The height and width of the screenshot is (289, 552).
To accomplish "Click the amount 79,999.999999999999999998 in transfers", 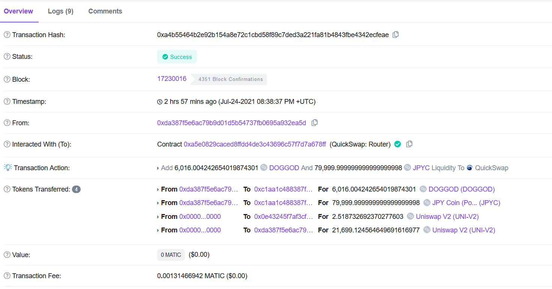I will [x=376, y=203].
